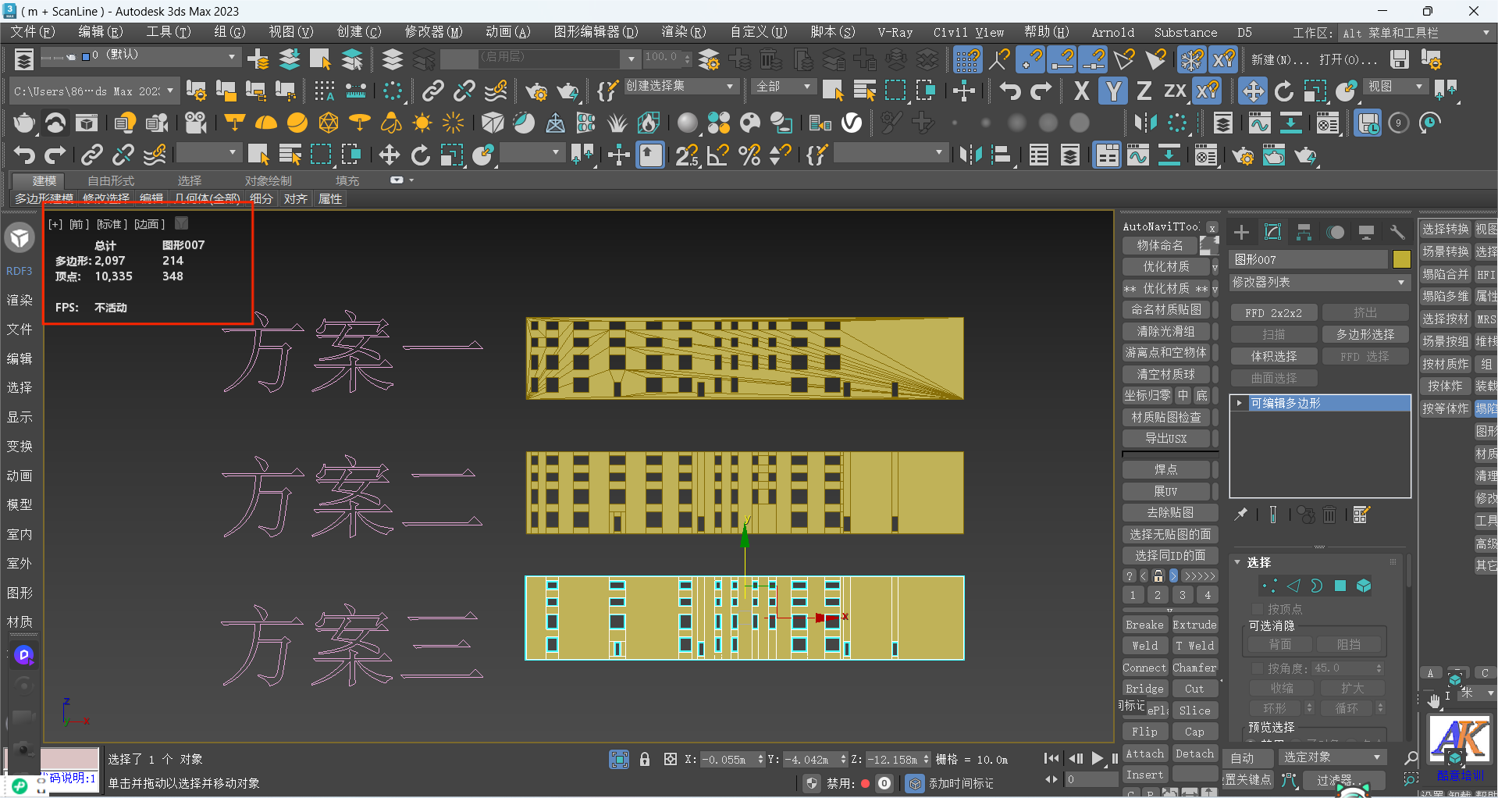
Task: Open the Display panel icon
Action: coord(1366,232)
